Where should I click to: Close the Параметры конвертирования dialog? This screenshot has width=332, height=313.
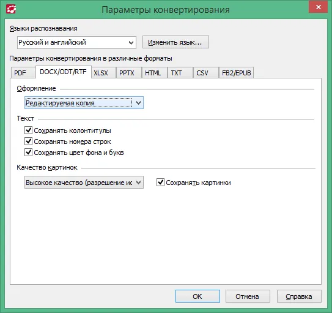(x=318, y=7)
